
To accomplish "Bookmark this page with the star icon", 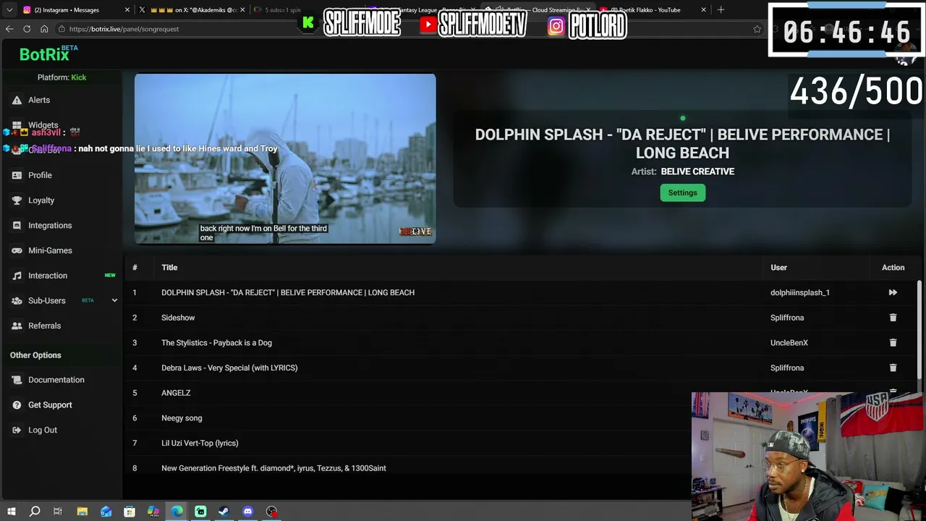I will point(757,29).
